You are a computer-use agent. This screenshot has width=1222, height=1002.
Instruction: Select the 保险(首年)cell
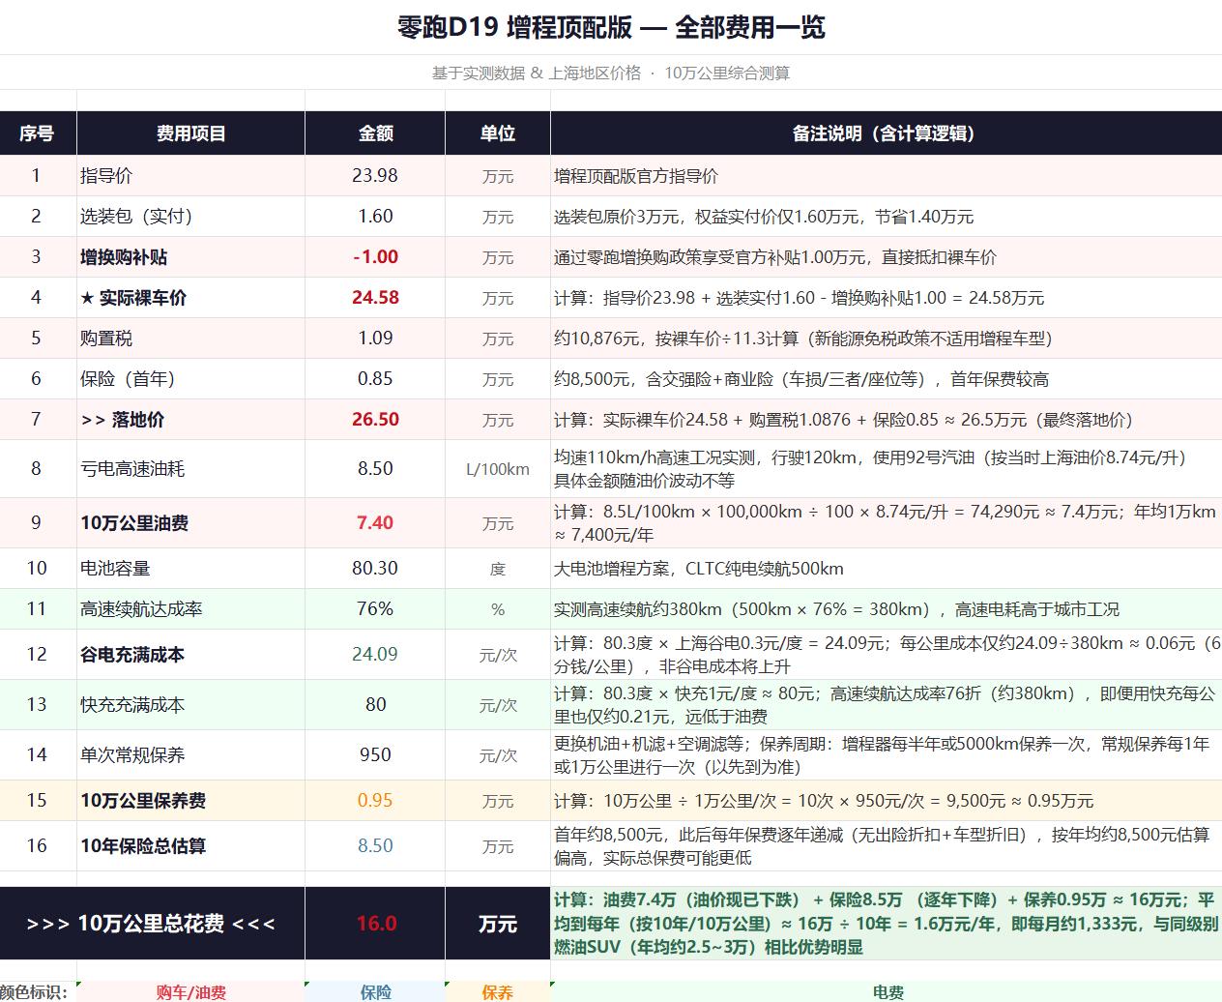pyautogui.click(x=190, y=379)
